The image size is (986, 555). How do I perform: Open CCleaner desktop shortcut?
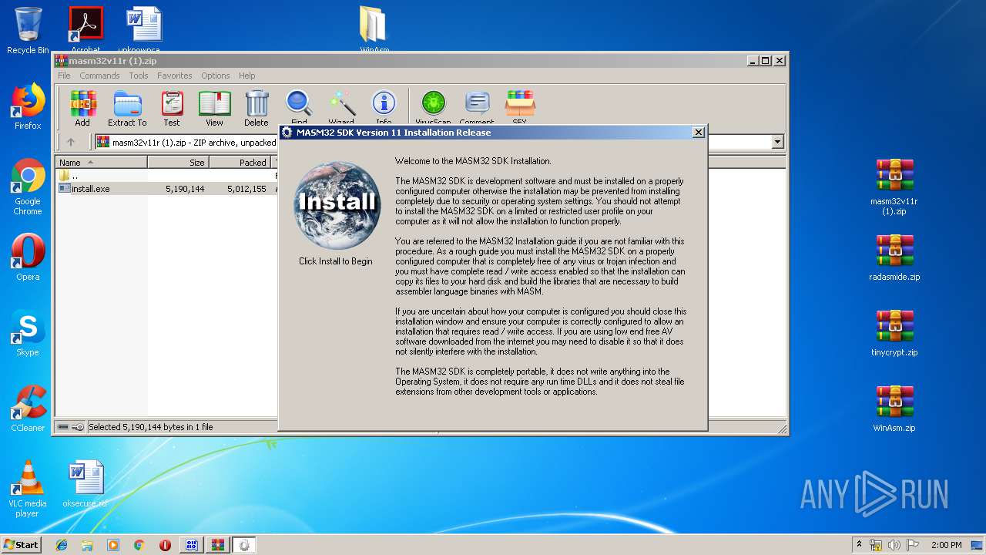tap(28, 409)
